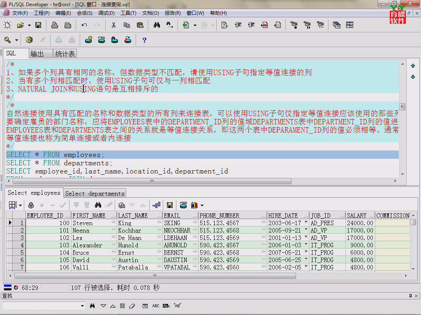Save the file with the floppy disk icon
Image resolution: width=421 pixels, height=315 pixels.
38,25
